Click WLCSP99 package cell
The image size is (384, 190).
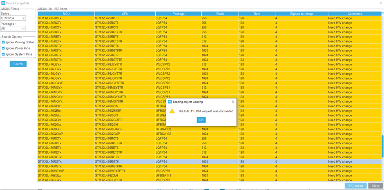click(x=178, y=171)
